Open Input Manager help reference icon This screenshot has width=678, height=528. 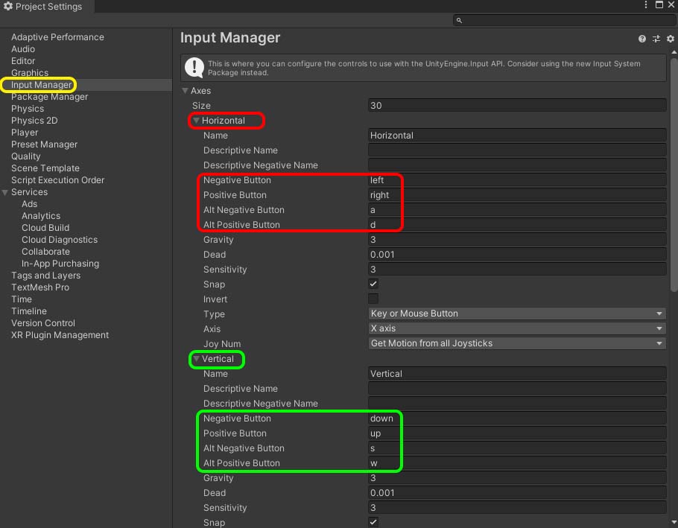[x=642, y=39]
